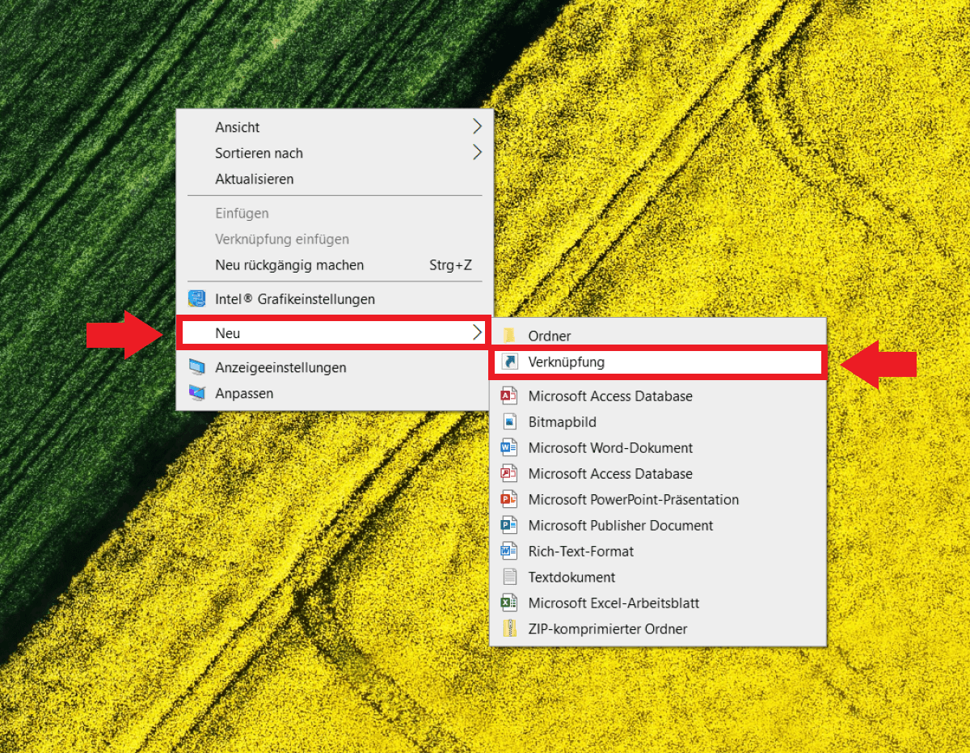Click the Microsoft Word-Dokument icon
This screenshot has height=753, width=970.
pyautogui.click(x=509, y=447)
